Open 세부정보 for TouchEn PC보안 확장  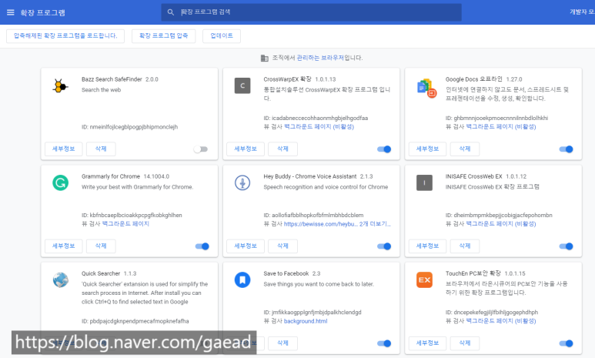tap(427, 343)
